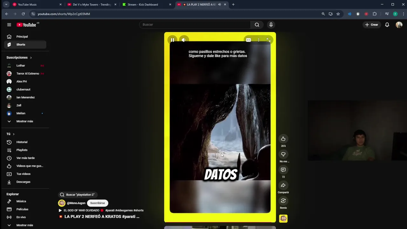Image resolution: width=407 pixels, height=229 pixels.
Task: Select Shorts in the sidebar
Action: [x=25, y=45]
